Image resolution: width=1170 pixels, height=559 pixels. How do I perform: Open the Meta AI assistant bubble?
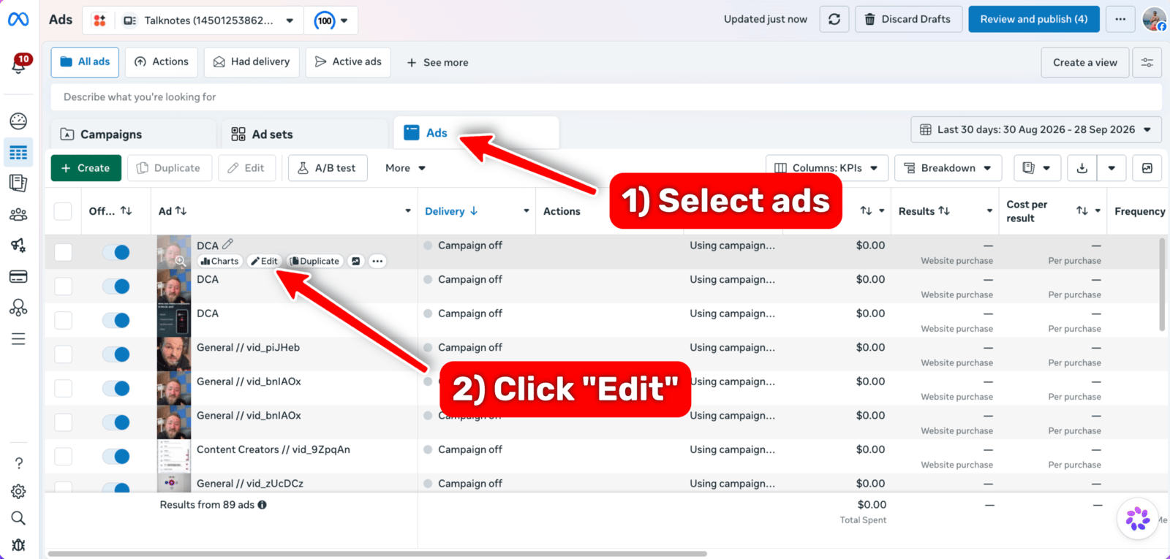pyautogui.click(x=1137, y=519)
